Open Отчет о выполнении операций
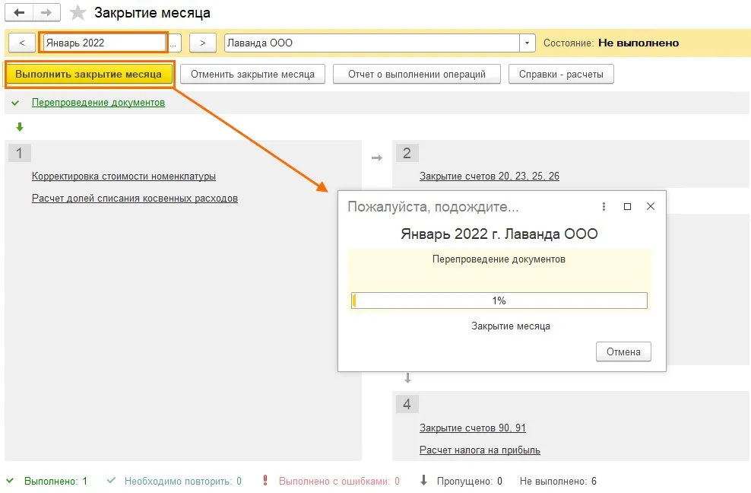 click(417, 75)
